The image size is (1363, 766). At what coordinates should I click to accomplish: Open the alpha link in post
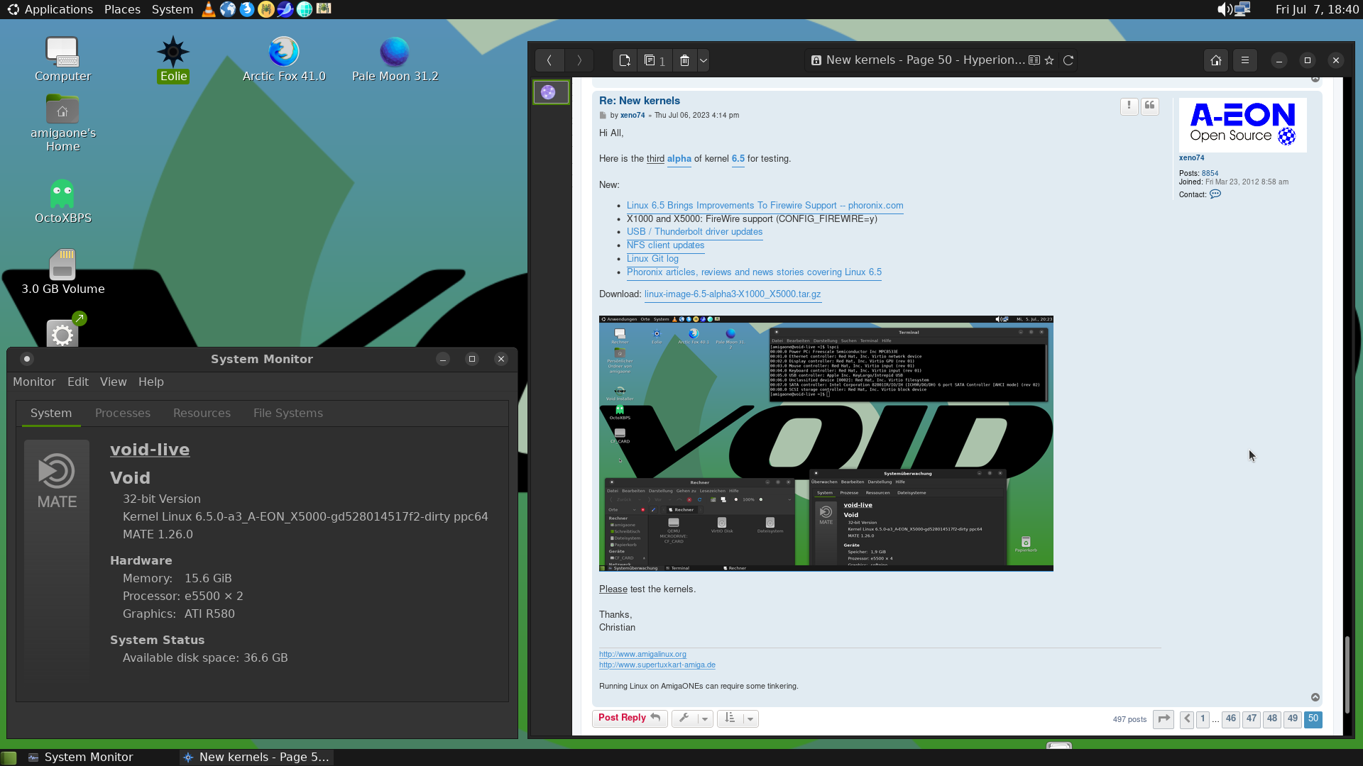click(679, 159)
